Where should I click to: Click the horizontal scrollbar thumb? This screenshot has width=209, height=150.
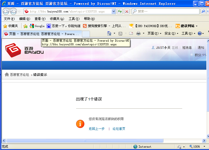coord(85,141)
